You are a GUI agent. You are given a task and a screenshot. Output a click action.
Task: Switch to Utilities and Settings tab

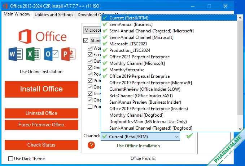click(x=54, y=15)
